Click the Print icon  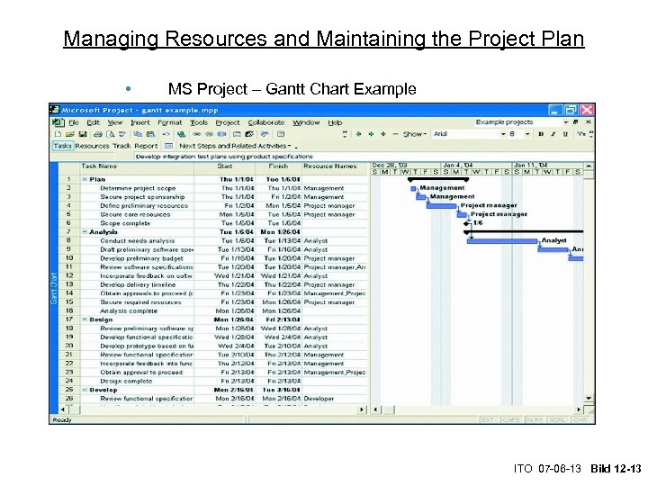click(98, 134)
